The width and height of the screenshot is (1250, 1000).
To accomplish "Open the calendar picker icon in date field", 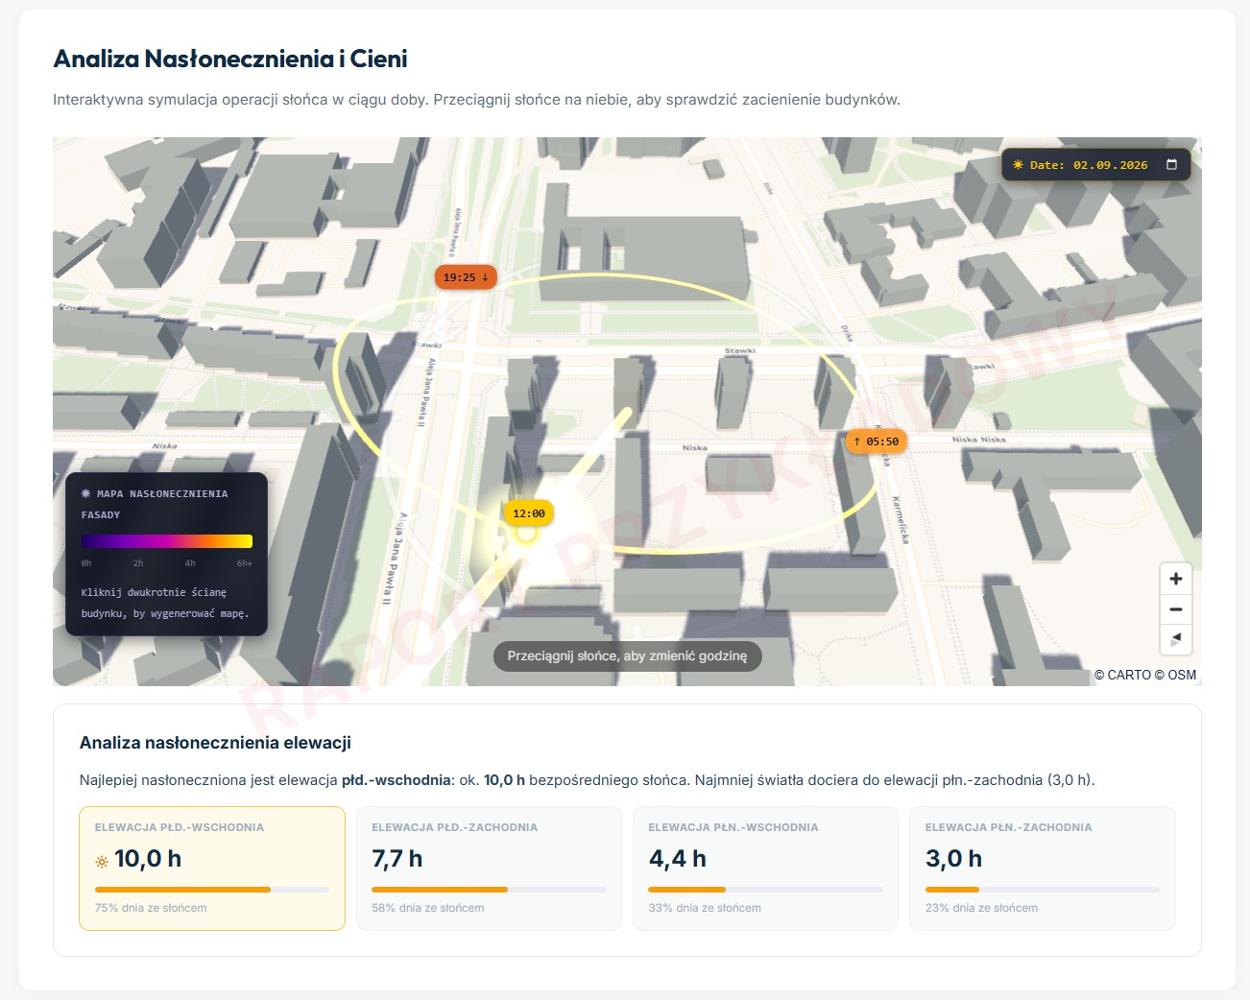I will [1171, 164].
